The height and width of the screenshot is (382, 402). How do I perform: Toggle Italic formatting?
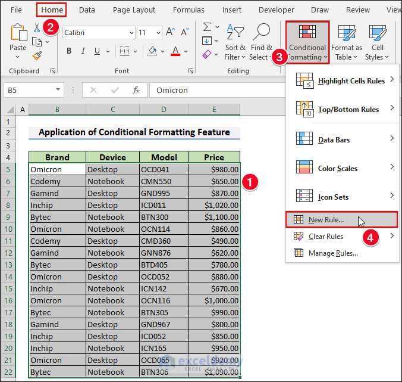pyautogui.click(x=84, y=51)
